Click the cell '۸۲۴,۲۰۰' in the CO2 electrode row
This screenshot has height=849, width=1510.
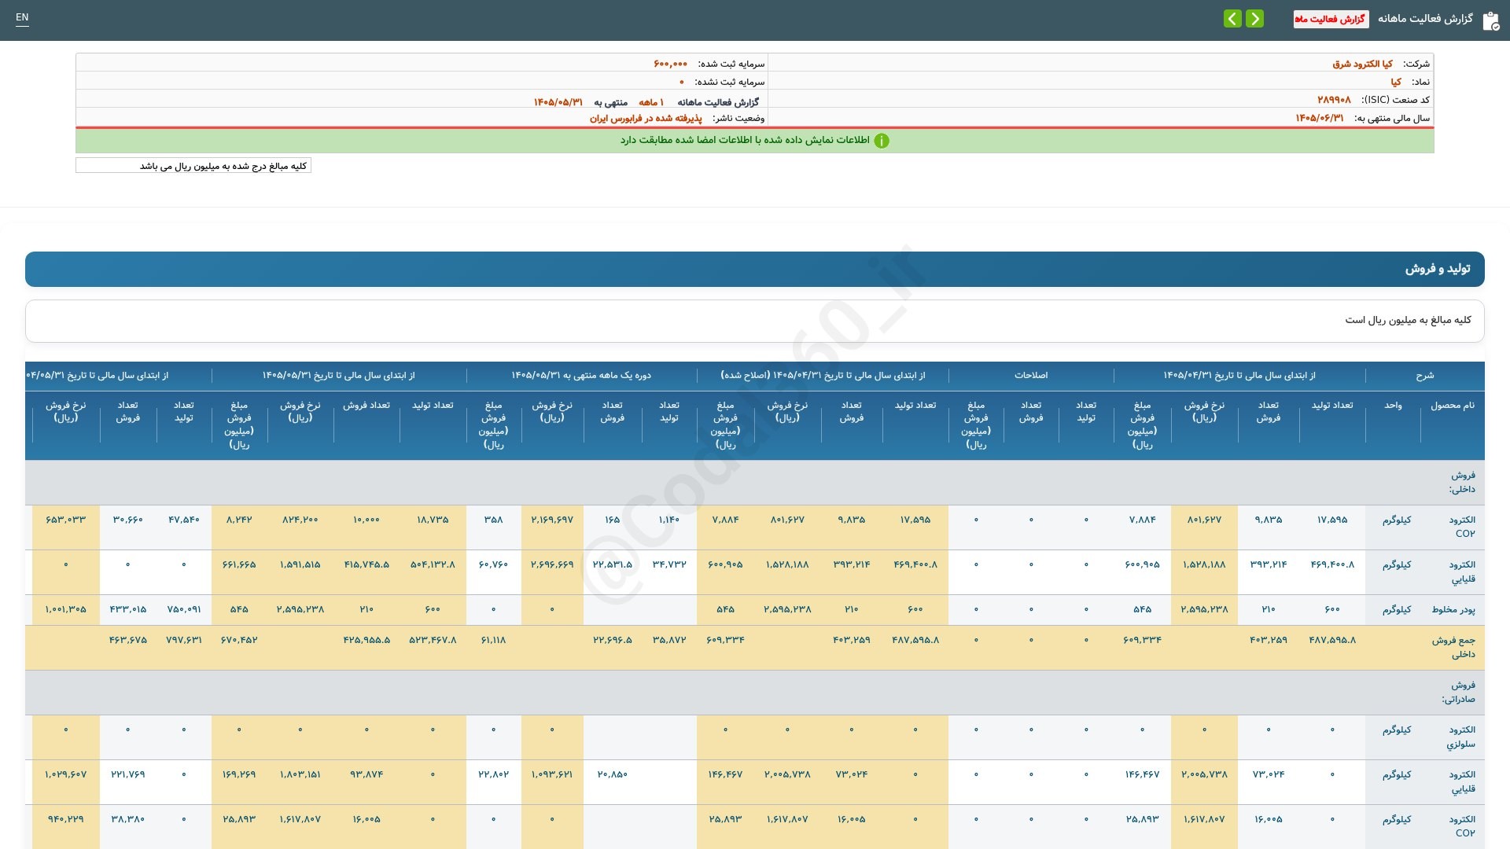pos(300,520)
